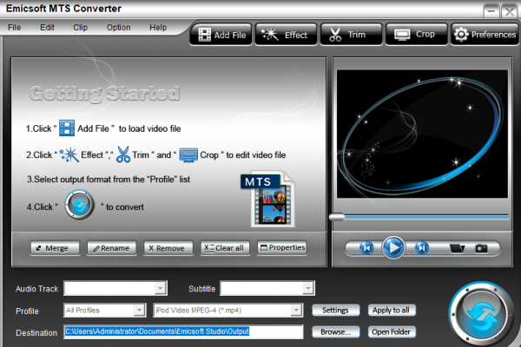Click the filmstrip Add File icon in Getting Started
This screenshot has width=521, height=347.
click(67, 128)
